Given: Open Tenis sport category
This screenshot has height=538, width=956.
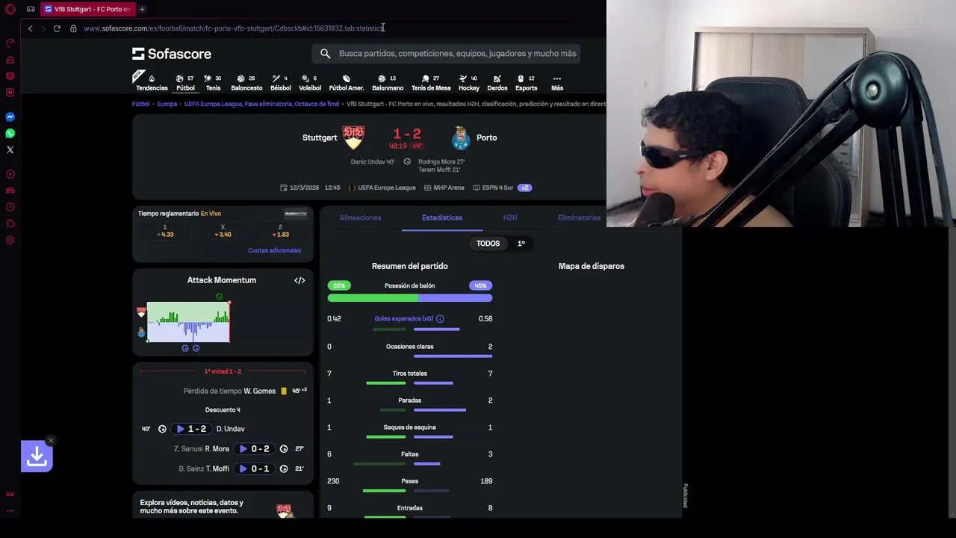Looking at the screenshot, I should [213, 82].
